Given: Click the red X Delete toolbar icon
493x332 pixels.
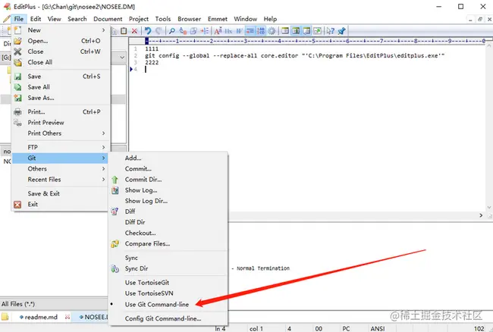Looking at the screenshot, I should [134, 31].
